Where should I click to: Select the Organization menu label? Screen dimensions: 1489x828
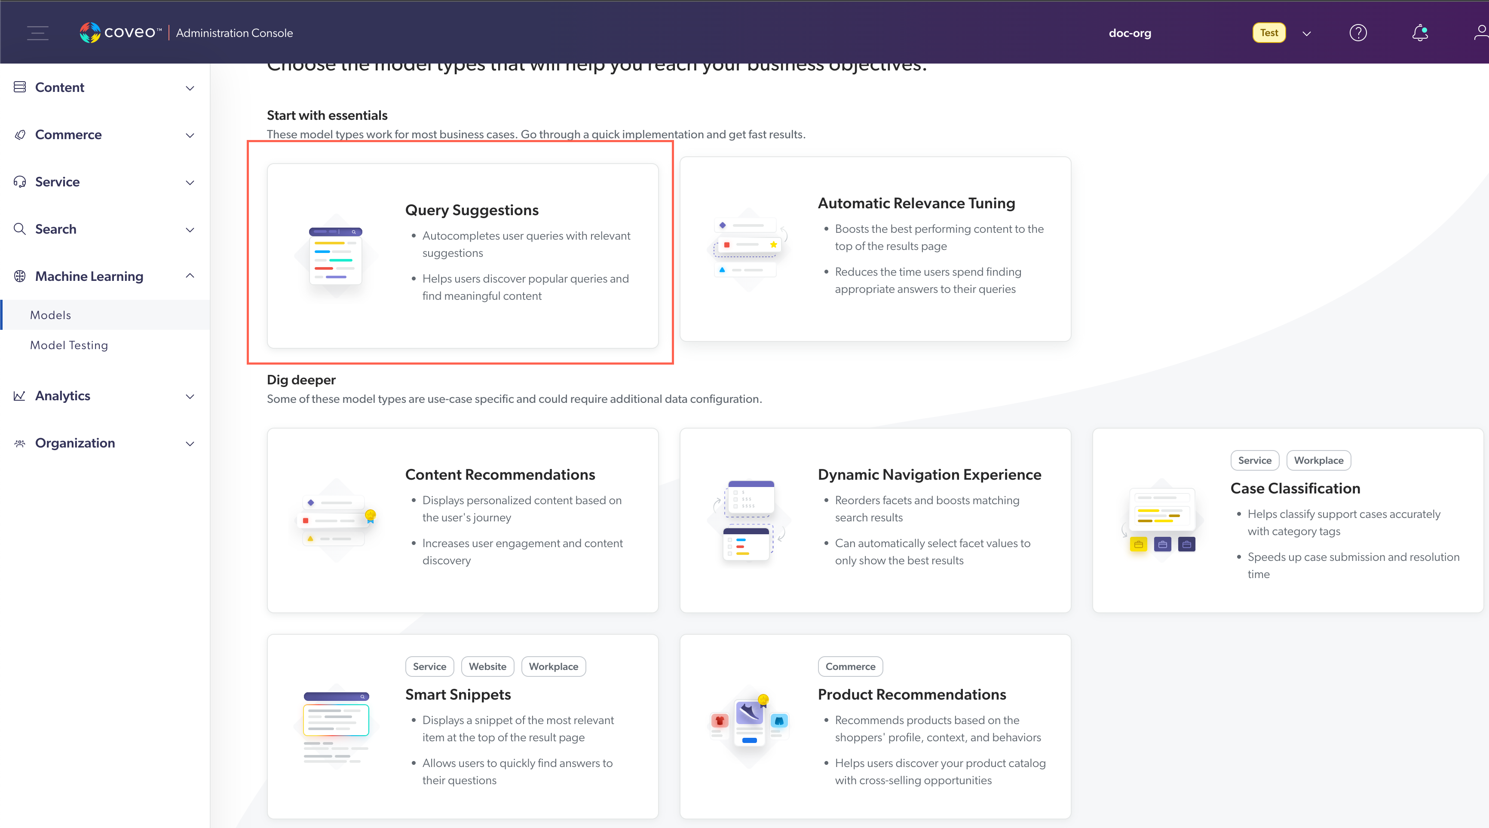(x=75, y=443)
